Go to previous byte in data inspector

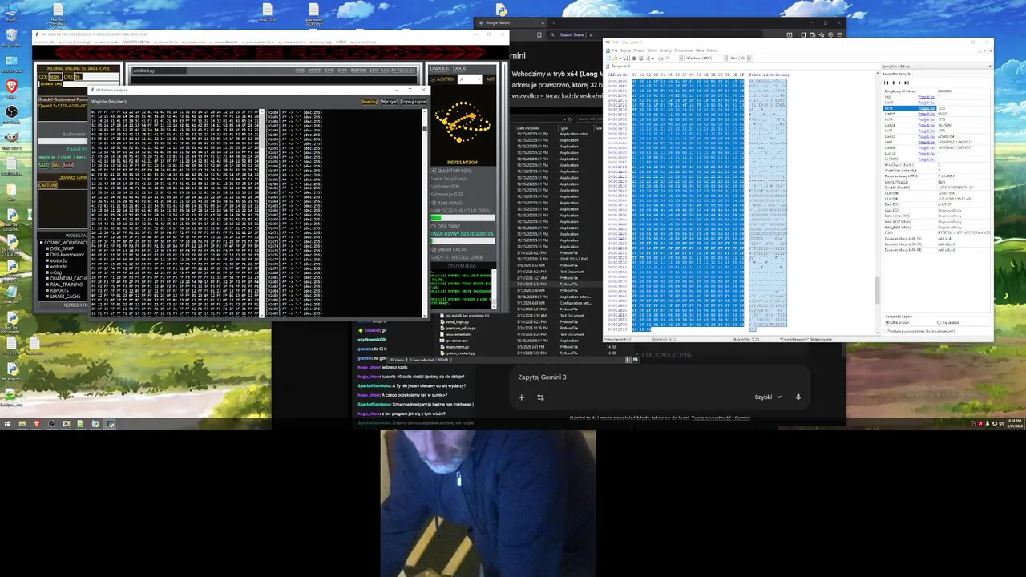pyautogui.click(x=893, y=83)
